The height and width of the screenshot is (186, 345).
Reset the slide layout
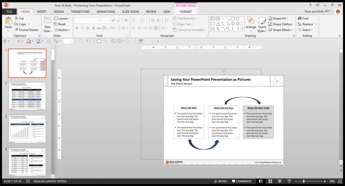[x=59, y=24]
